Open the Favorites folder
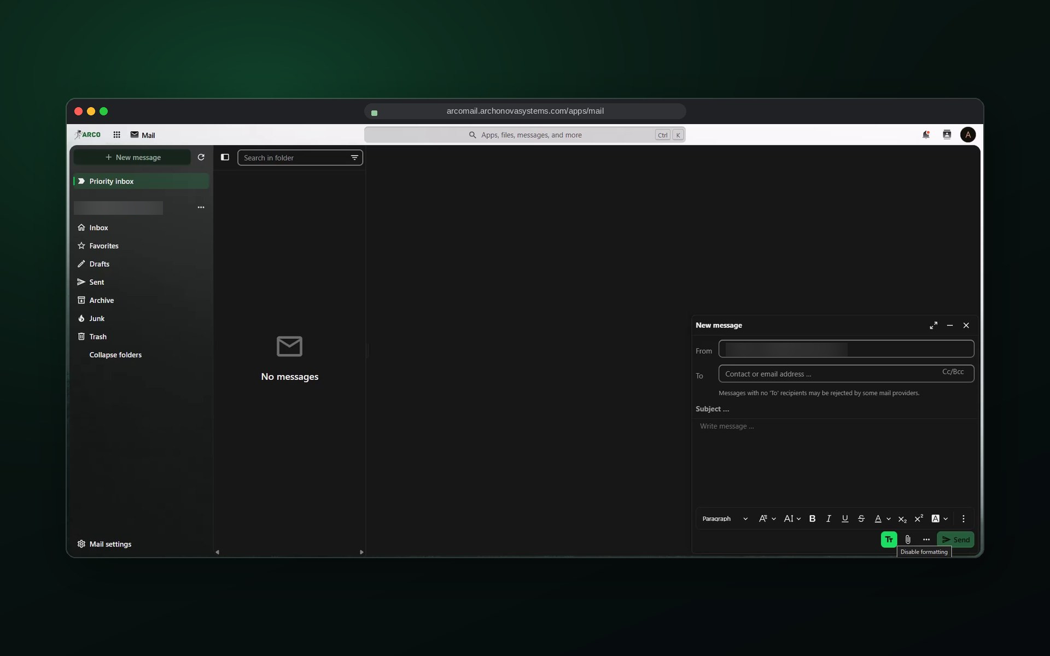 tap(141, 246)
